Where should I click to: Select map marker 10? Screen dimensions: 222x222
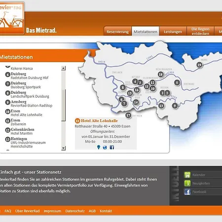[x=153, y=89]
